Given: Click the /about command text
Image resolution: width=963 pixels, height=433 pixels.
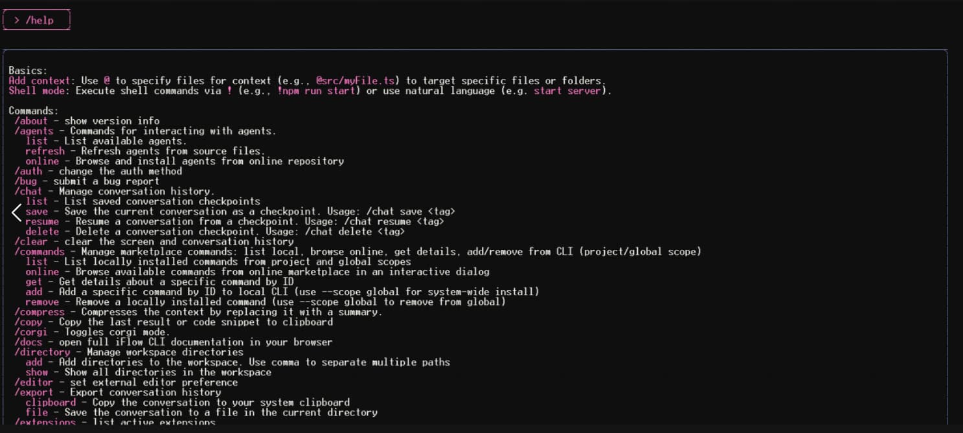Looking at the screenshot, I should click(31, 121).
